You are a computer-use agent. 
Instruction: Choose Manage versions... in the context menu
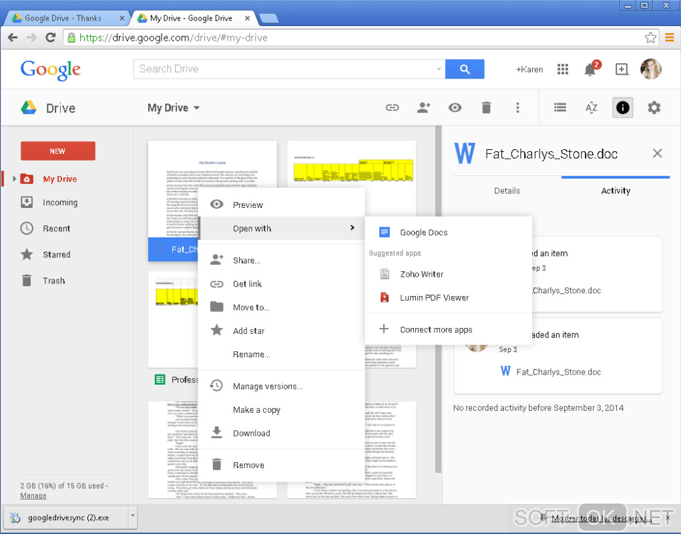coord(282,386)
